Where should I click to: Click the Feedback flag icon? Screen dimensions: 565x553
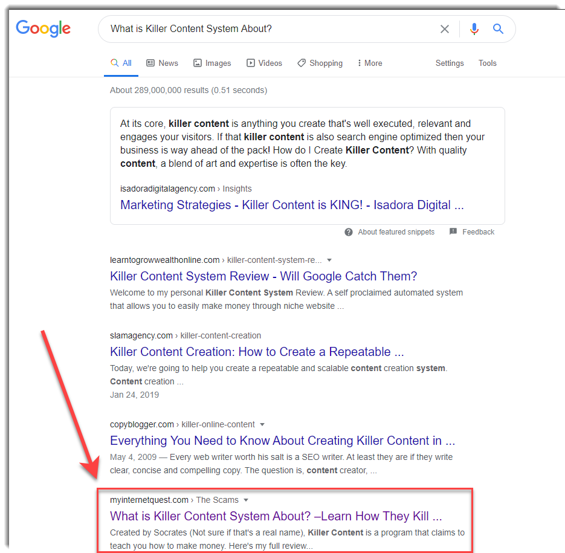pos(453,231)
